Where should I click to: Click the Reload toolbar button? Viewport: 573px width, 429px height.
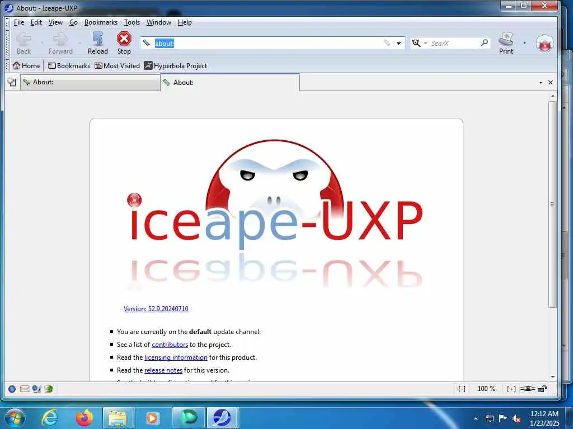[x=97, y=43]
